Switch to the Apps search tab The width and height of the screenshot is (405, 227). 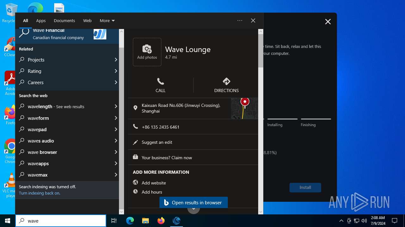(x=41, y=20)
